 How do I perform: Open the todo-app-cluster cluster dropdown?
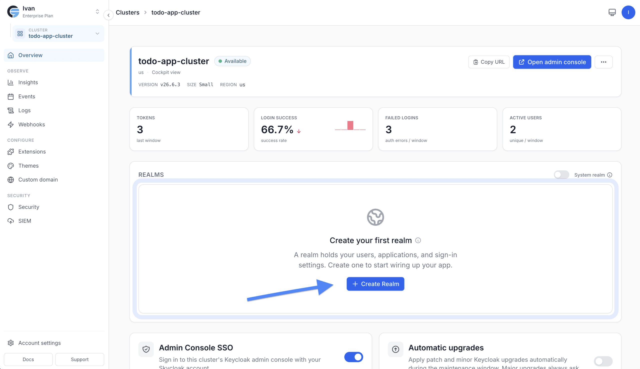tap(58, 33)
